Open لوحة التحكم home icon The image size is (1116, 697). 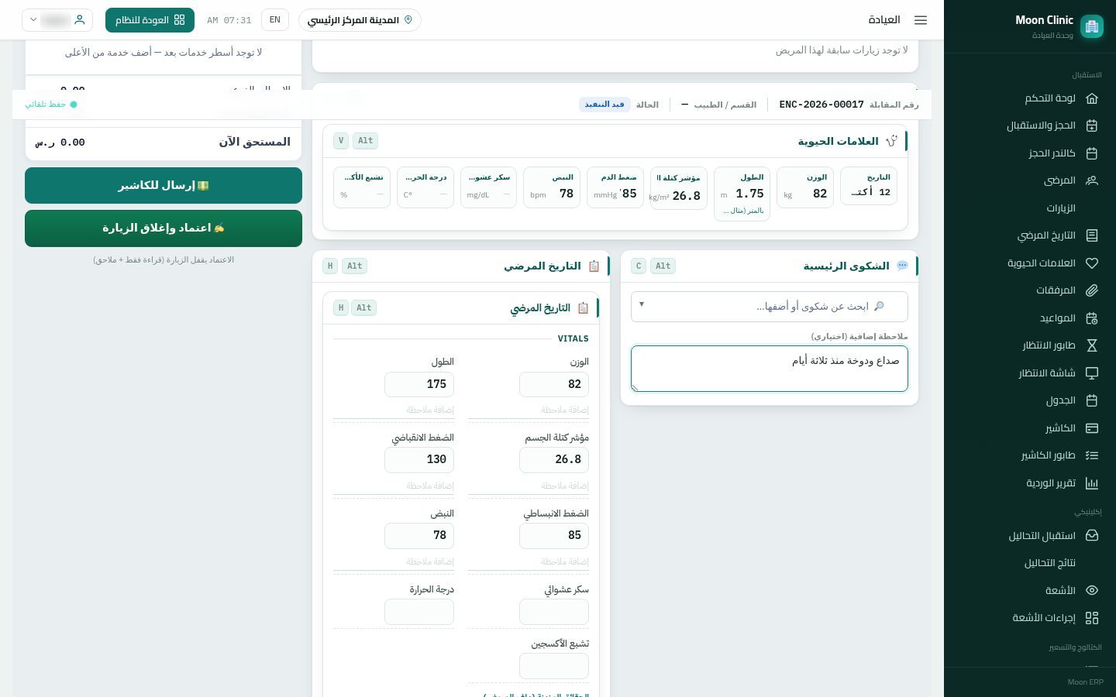point(1092,98)
